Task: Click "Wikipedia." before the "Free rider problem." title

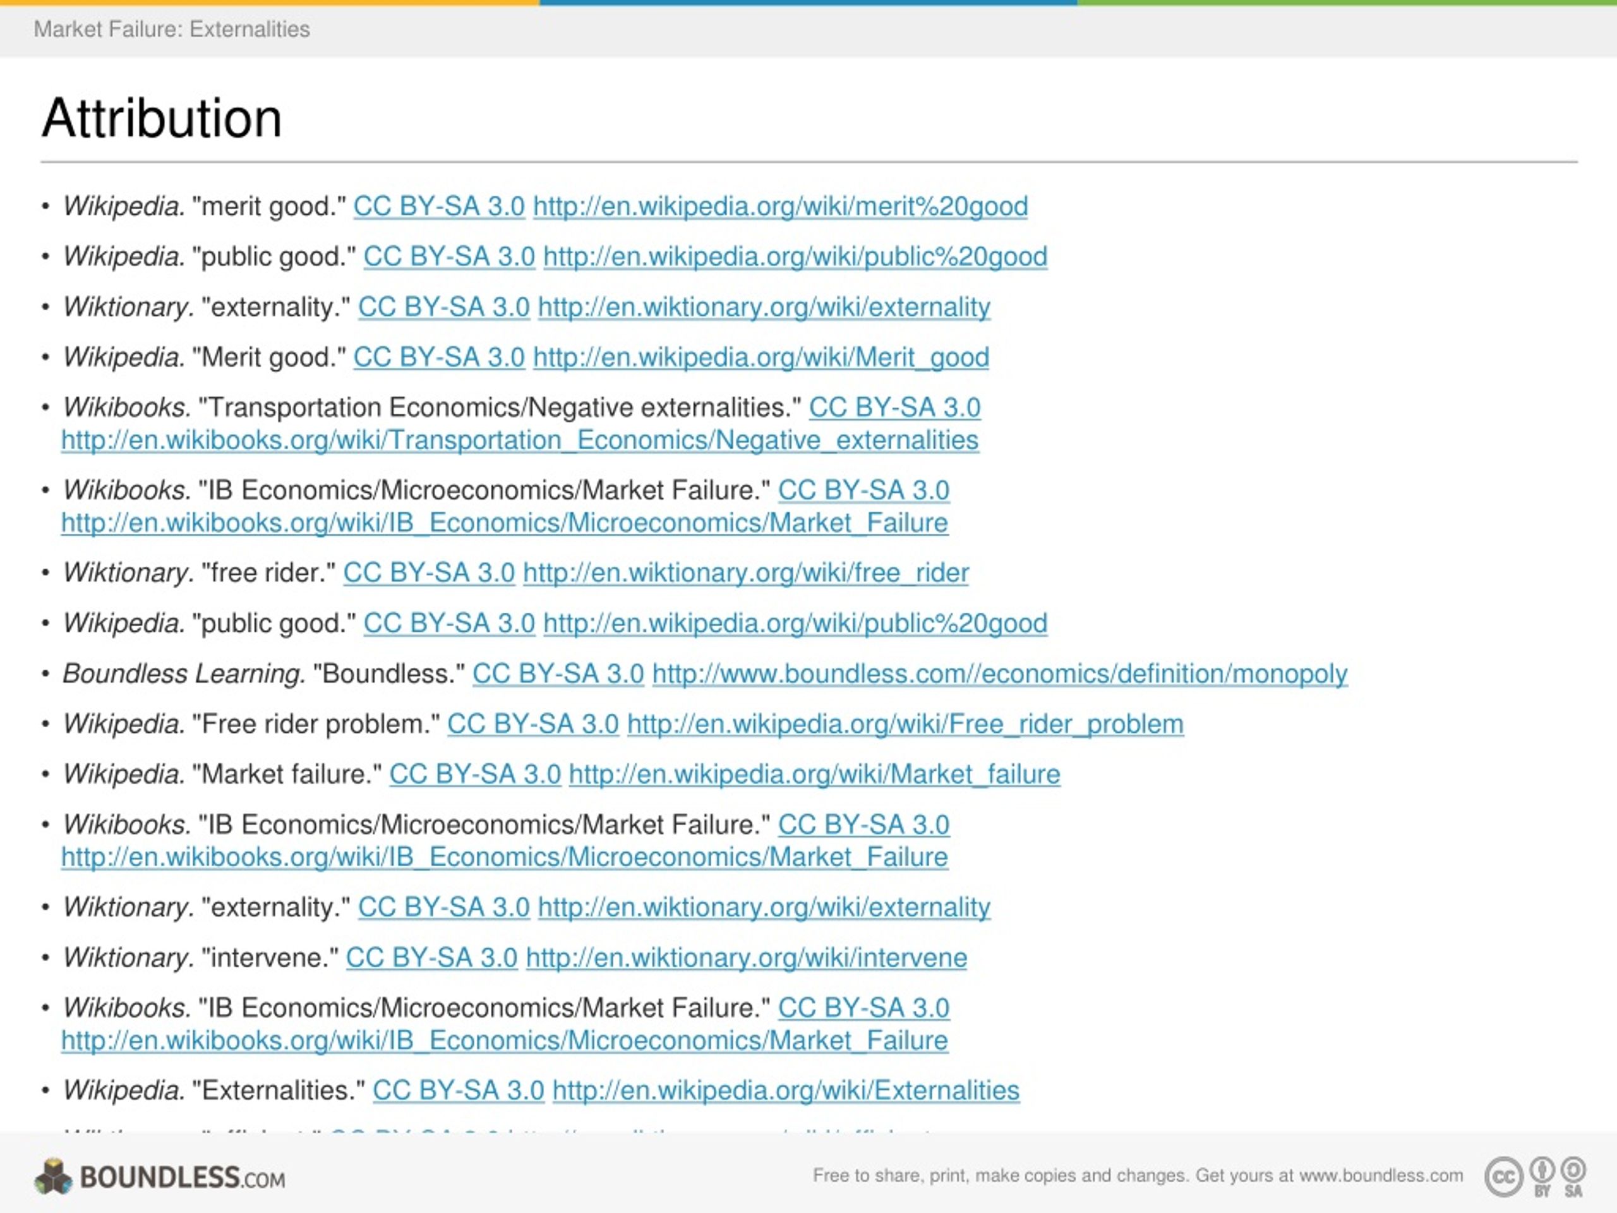Action: [124, 724]
